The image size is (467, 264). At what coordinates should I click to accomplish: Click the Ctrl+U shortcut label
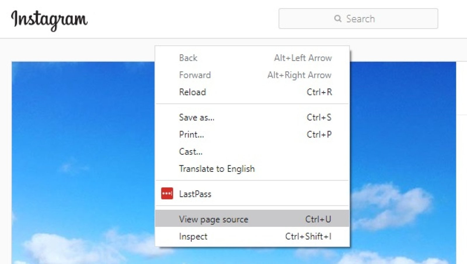coord(318,219)
